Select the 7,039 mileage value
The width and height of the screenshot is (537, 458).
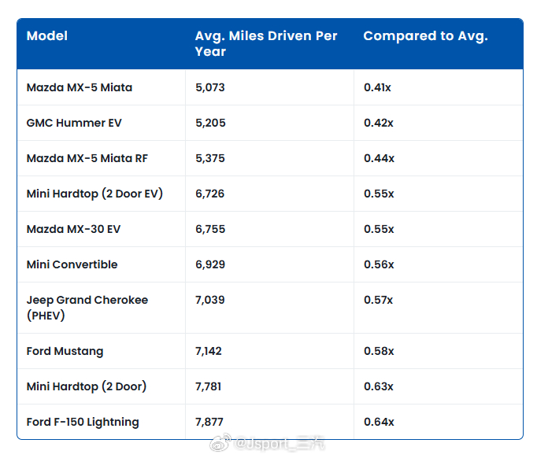pos(210,300)
